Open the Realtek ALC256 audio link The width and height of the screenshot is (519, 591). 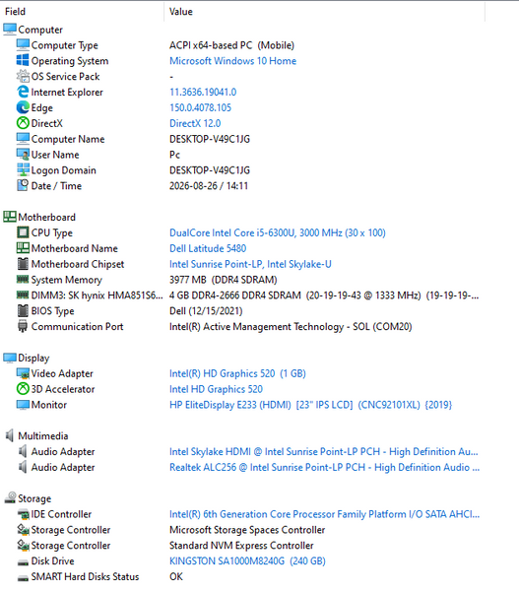pyautogui.click(x=325, y=467)
